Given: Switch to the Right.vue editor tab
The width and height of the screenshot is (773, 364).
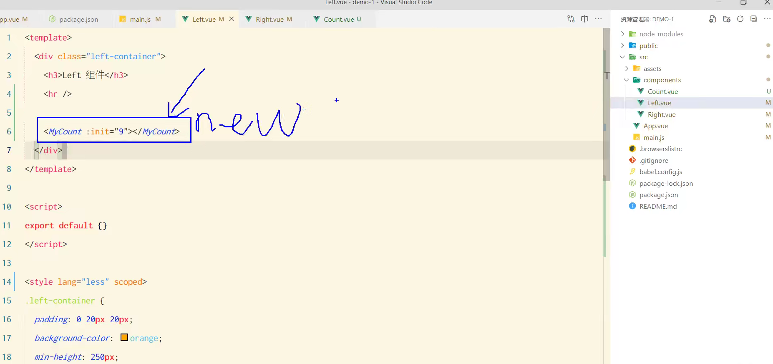Looking at the screenshot, I should click(x=269, y=19).
